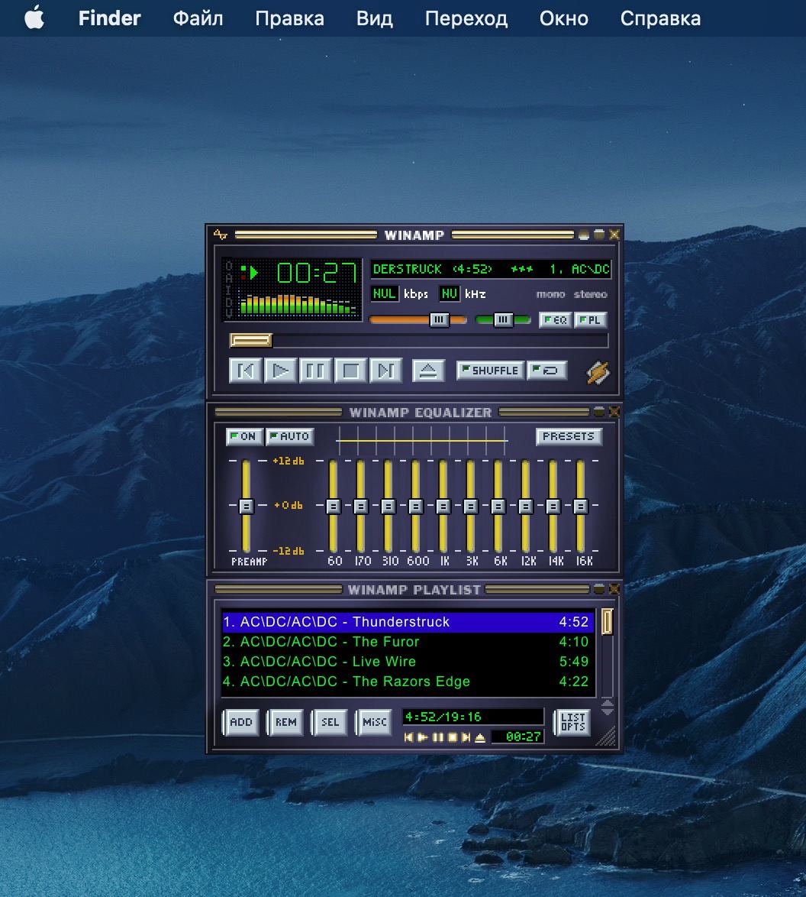Open the playlist SEL menu
The width and height of the screenshot is (806, 897).
330,722
